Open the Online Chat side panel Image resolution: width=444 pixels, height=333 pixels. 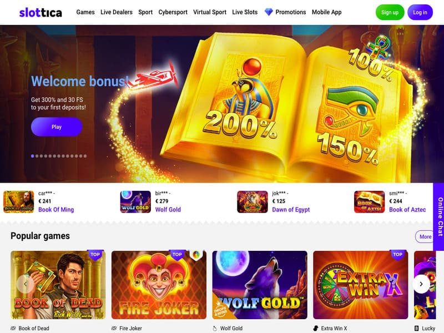click(438, 216)
